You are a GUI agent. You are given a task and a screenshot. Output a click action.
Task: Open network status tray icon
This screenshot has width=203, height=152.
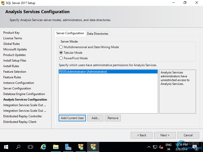(x=155, y=147)
